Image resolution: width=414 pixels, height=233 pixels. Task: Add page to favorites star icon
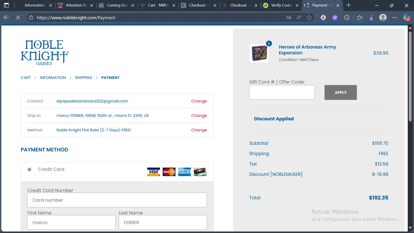coord(309,17)
